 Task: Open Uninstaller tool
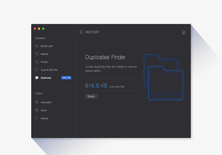tap(46, 102)
